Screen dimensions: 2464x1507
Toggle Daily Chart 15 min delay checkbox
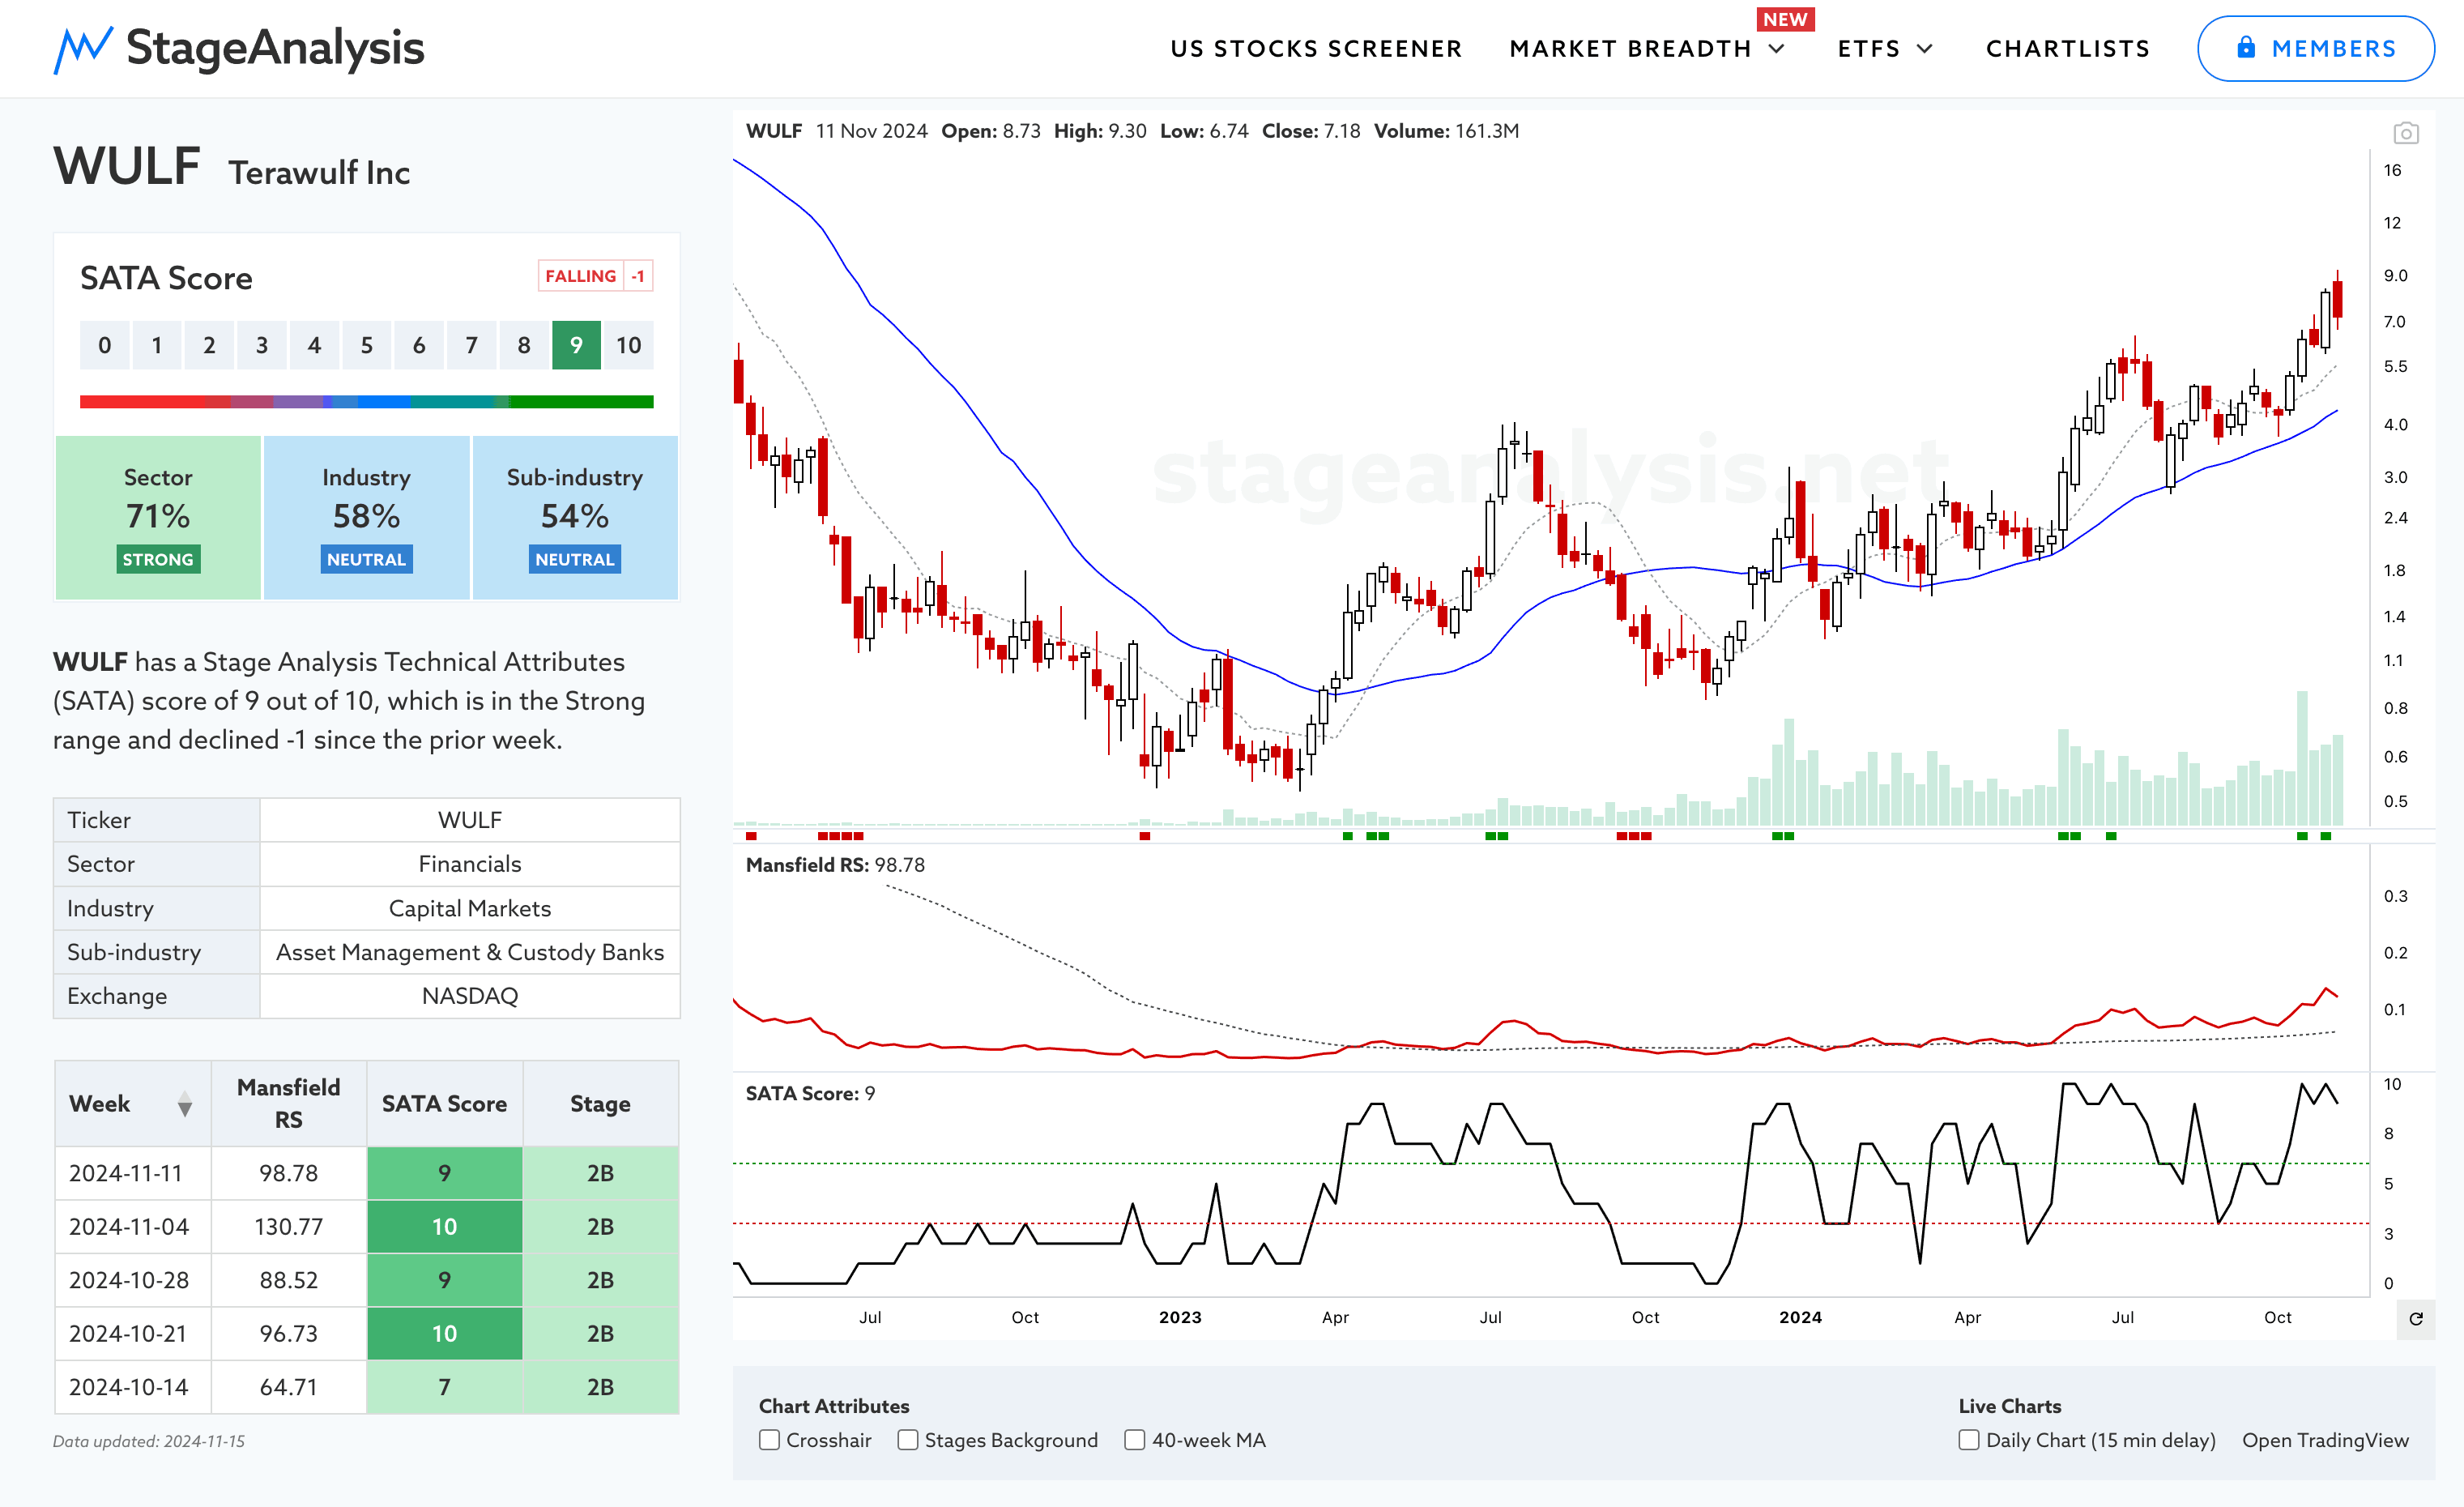(x=1968, y=1440)
